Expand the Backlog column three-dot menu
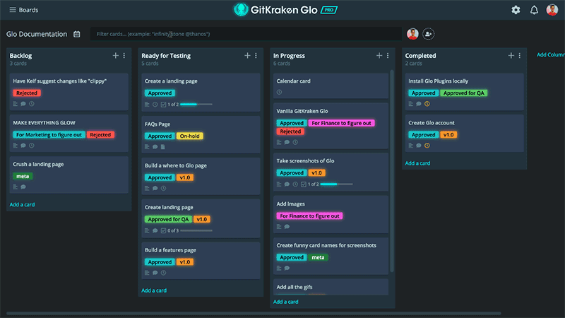 [x=124, y=56]
